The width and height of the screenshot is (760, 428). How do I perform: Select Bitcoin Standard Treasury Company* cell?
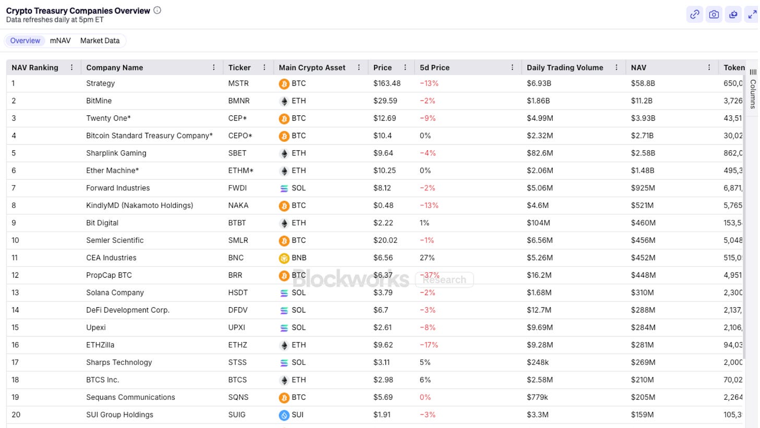pos(149,136)
